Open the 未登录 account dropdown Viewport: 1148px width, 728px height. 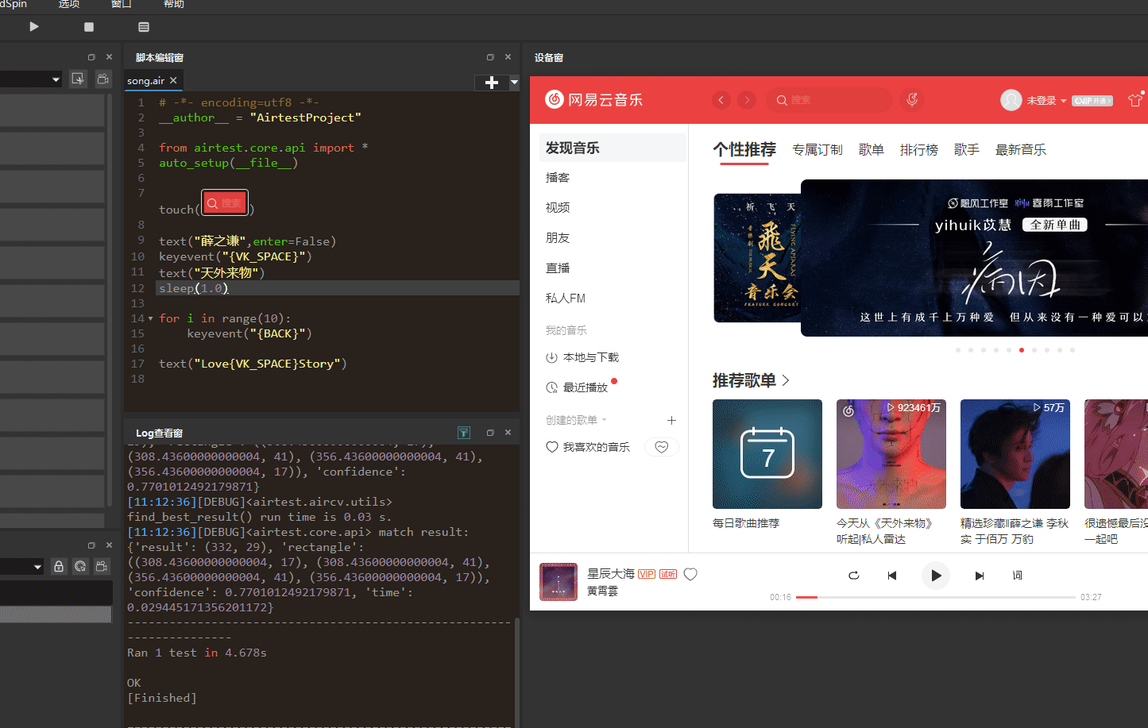pyautogui.click(x=1046, y=101)
